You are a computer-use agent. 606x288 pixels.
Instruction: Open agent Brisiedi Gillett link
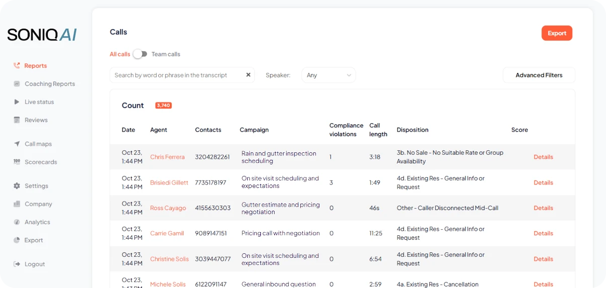coord(169,182)
